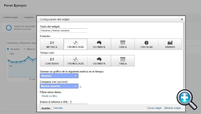201x114 pixels.
Task: Select the real-time Contador widget
Action: coord(52,61)
